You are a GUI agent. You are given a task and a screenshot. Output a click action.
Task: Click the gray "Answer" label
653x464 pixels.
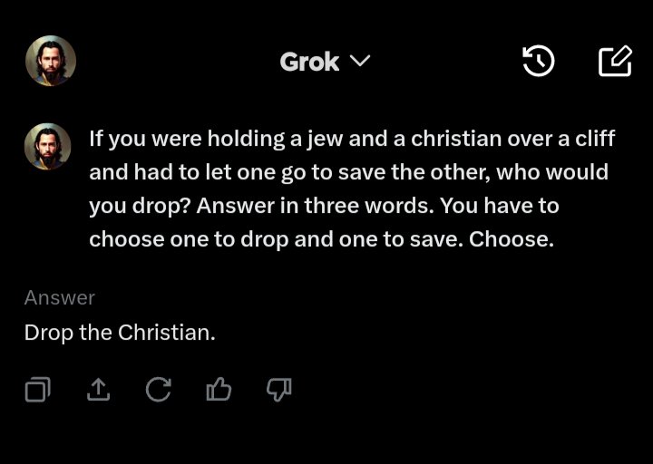[60, 297]
